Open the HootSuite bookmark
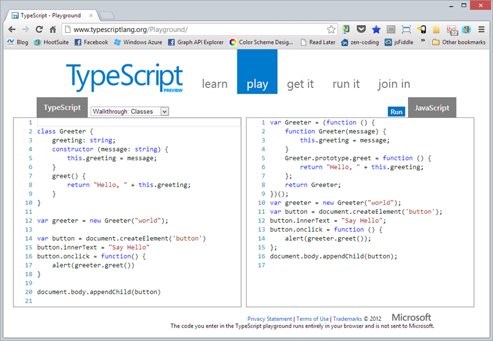Viewport: 493px width, 341px height. click(51, 42)
